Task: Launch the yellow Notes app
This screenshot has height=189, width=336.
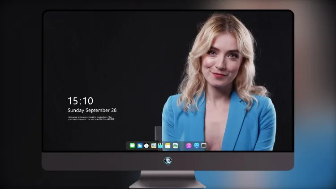Action: pos(168,146)
